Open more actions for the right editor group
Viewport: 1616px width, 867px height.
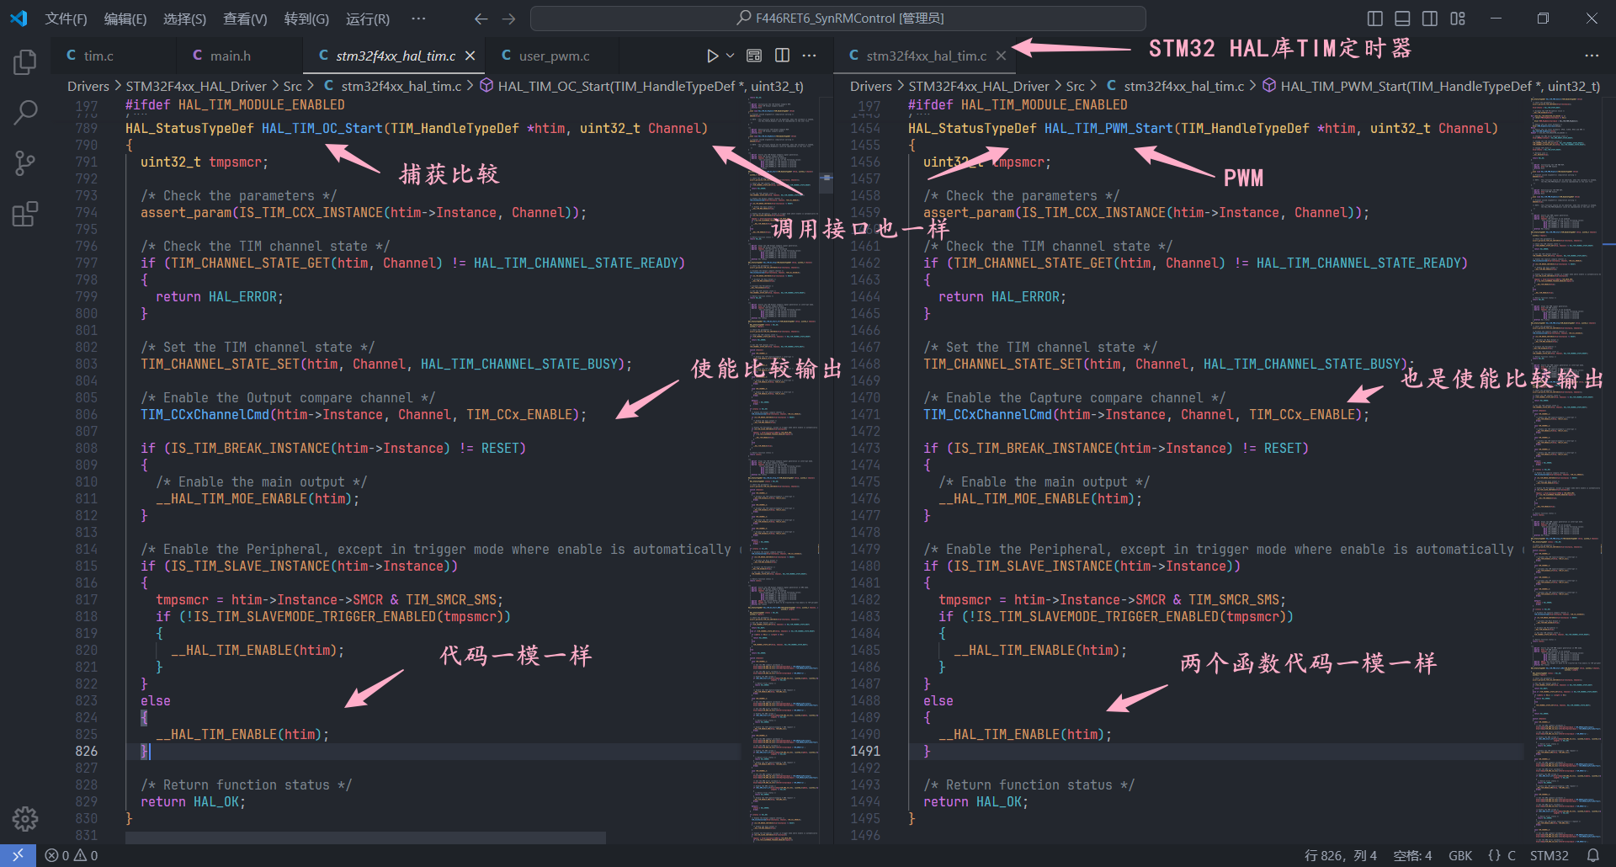tap(1591, 56)
